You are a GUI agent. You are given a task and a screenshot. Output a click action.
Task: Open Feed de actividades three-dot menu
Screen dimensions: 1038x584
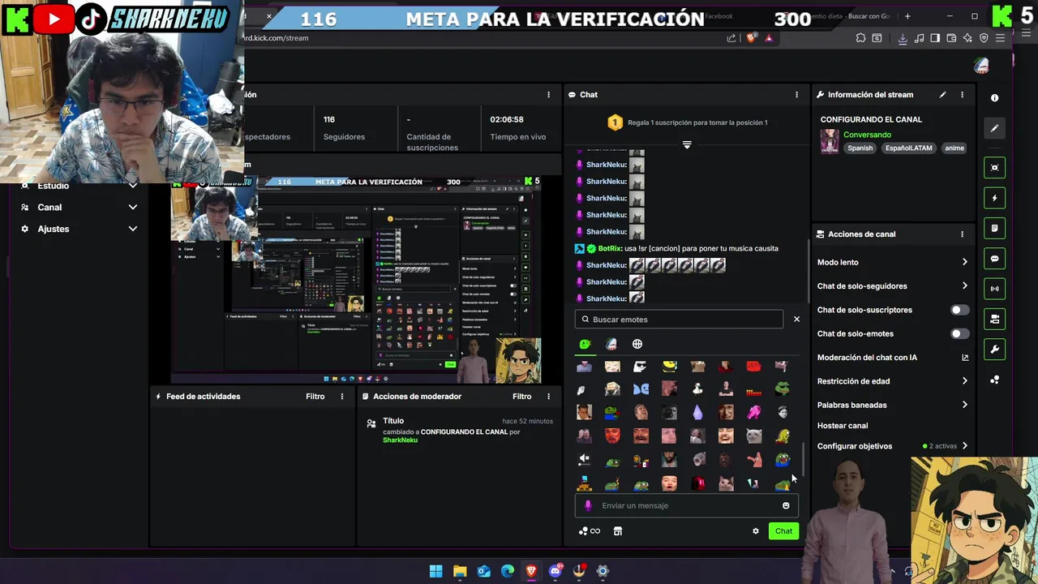[x=342, y=397]
